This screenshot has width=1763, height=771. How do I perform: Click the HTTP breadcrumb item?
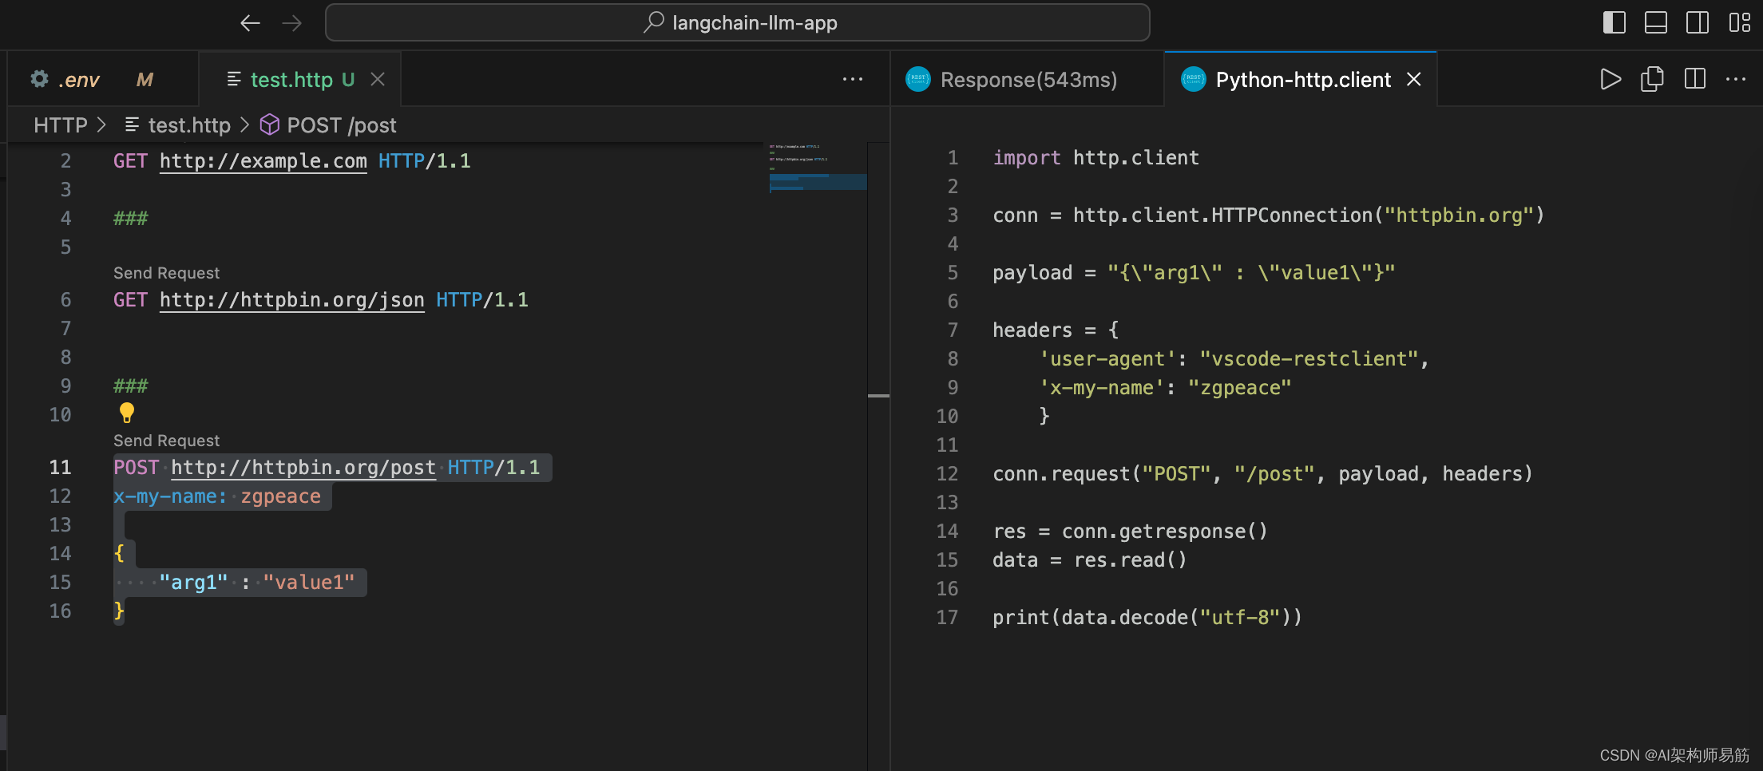(x=61, y=125)
